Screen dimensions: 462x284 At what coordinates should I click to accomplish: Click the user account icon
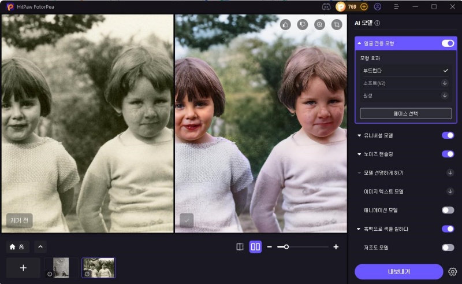tap(378, 6)
